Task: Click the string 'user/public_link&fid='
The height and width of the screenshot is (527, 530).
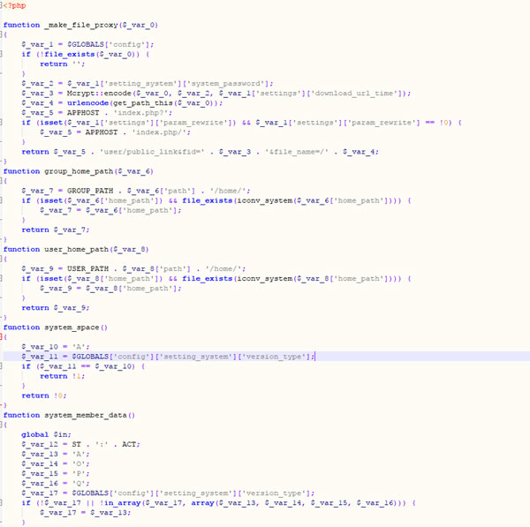Action: tap(152, 152)
